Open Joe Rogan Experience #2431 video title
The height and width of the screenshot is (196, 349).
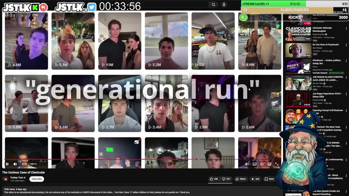click(327, 95)
